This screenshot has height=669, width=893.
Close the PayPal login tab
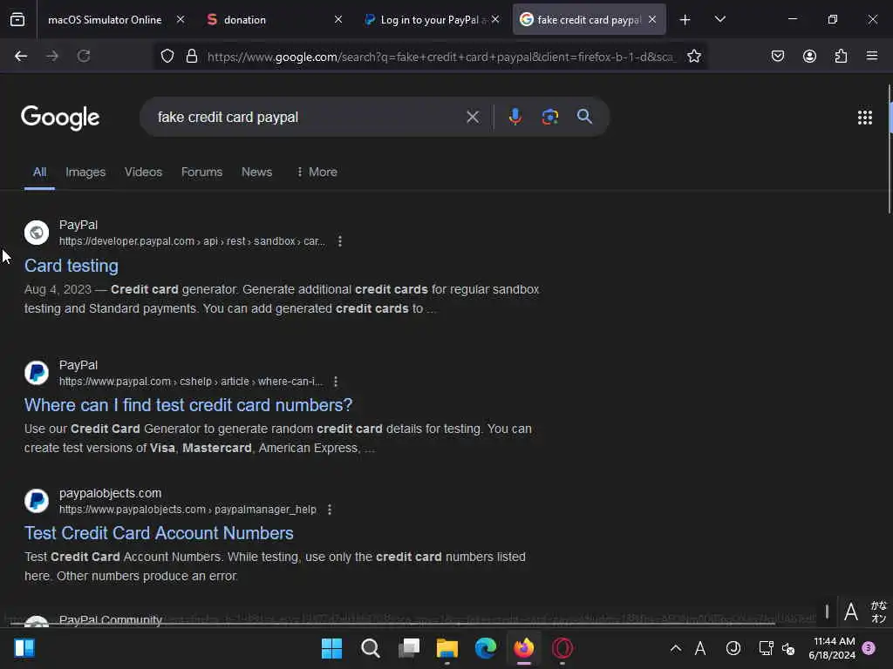(495, 19)
